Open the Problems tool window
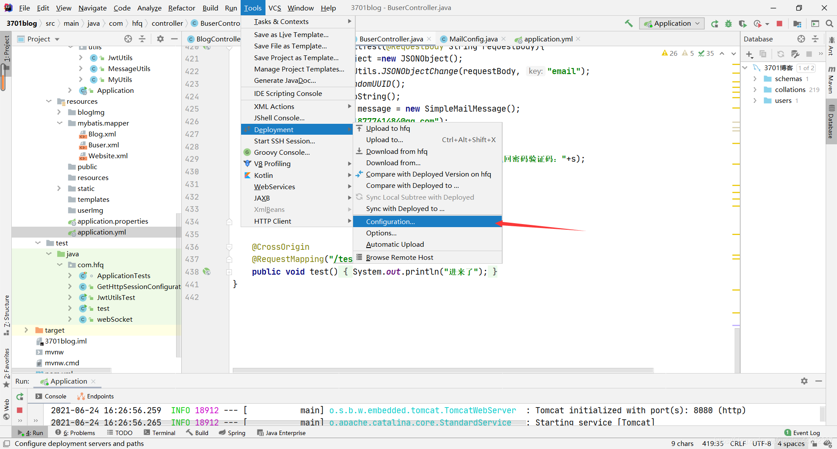Screen dimensions: 837x449 coord(75,433)
